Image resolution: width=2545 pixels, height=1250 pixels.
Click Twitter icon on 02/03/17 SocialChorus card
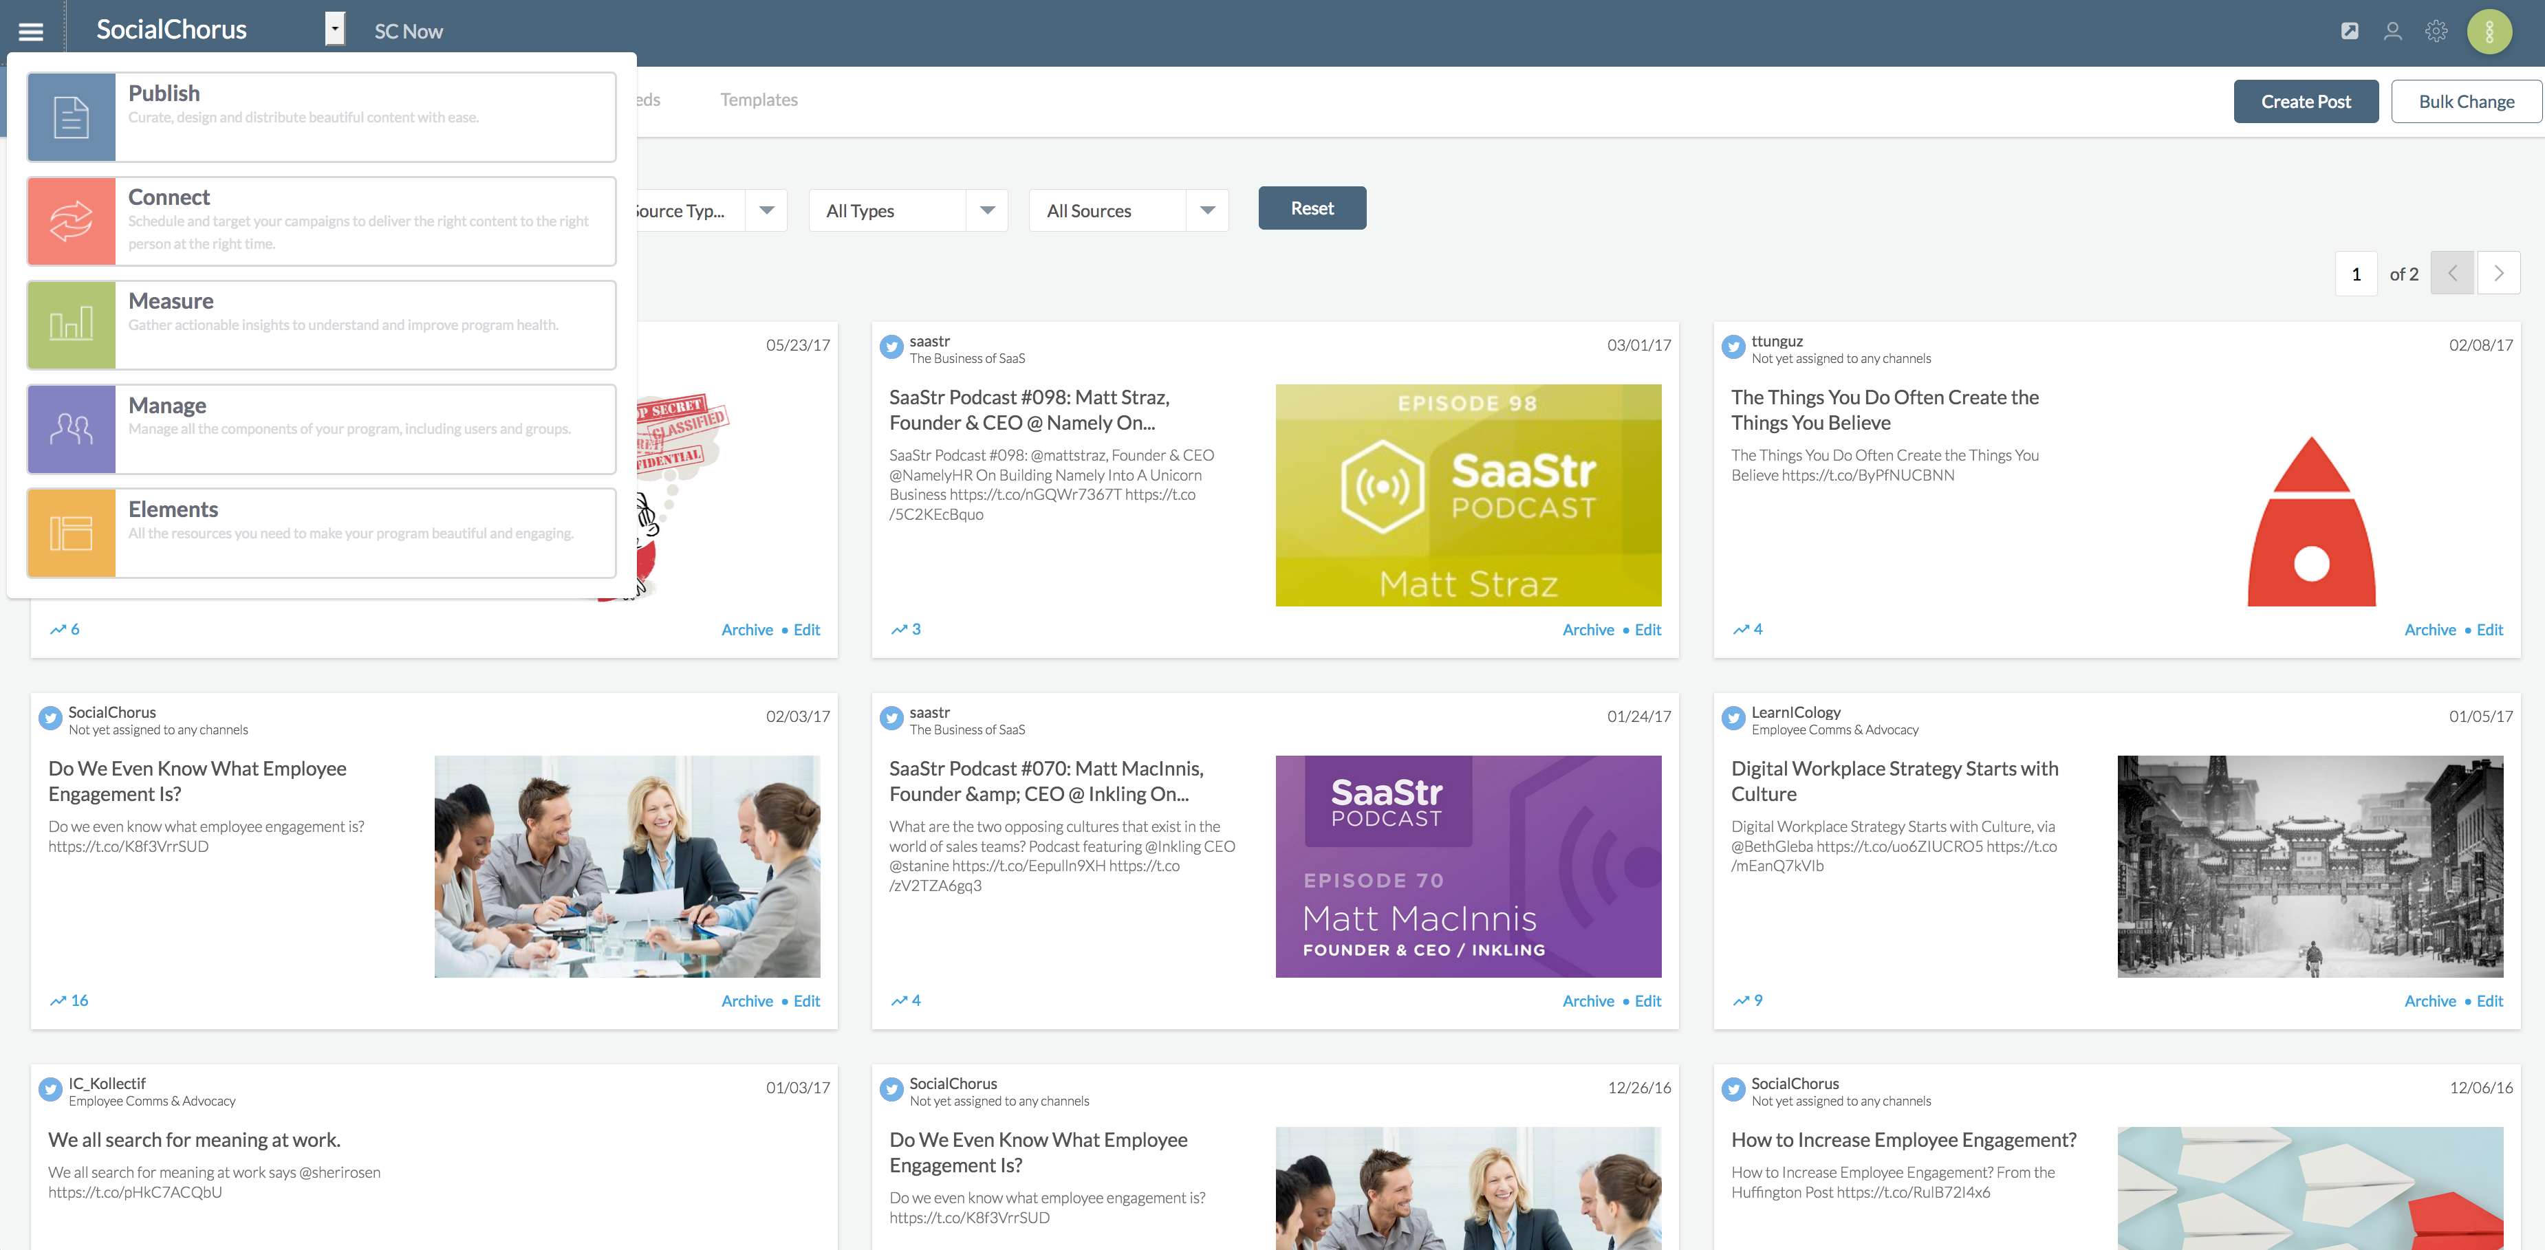click(50, 718)
